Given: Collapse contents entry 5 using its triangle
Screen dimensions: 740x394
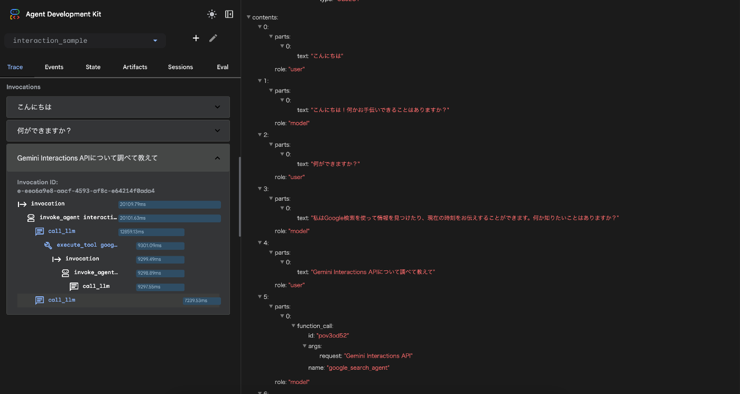Looking at the screenshot, I should coord(260,297).
